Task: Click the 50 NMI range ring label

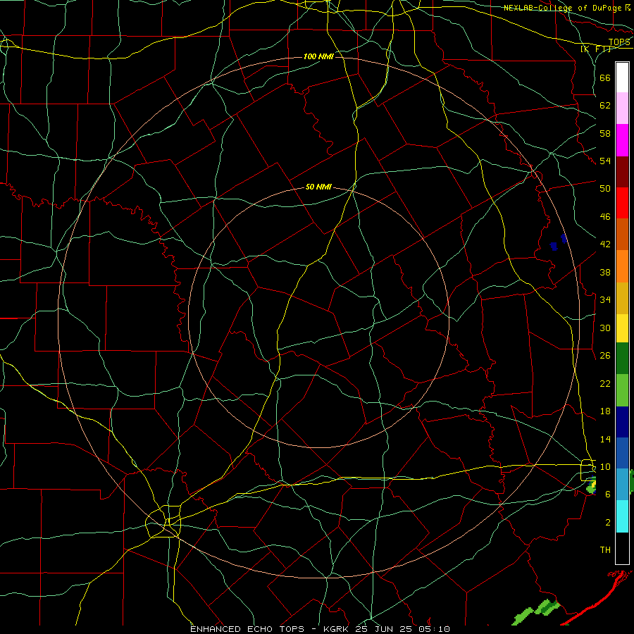Action: point(318,187)
